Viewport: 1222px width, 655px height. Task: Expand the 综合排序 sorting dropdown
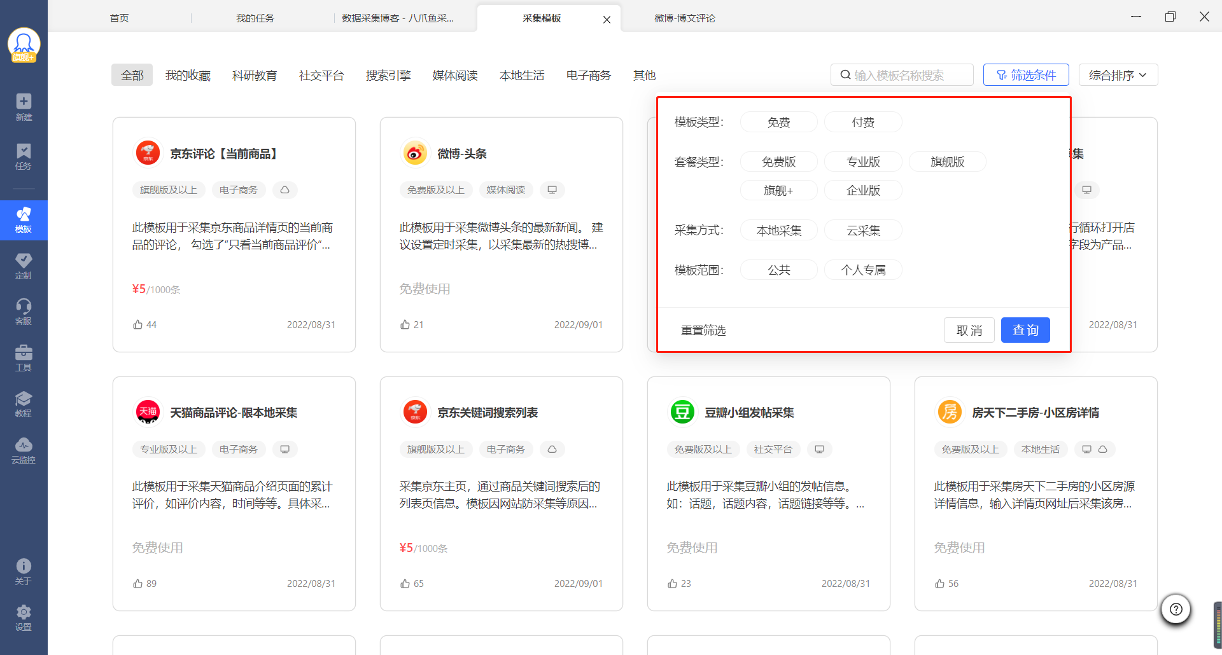1118,75
